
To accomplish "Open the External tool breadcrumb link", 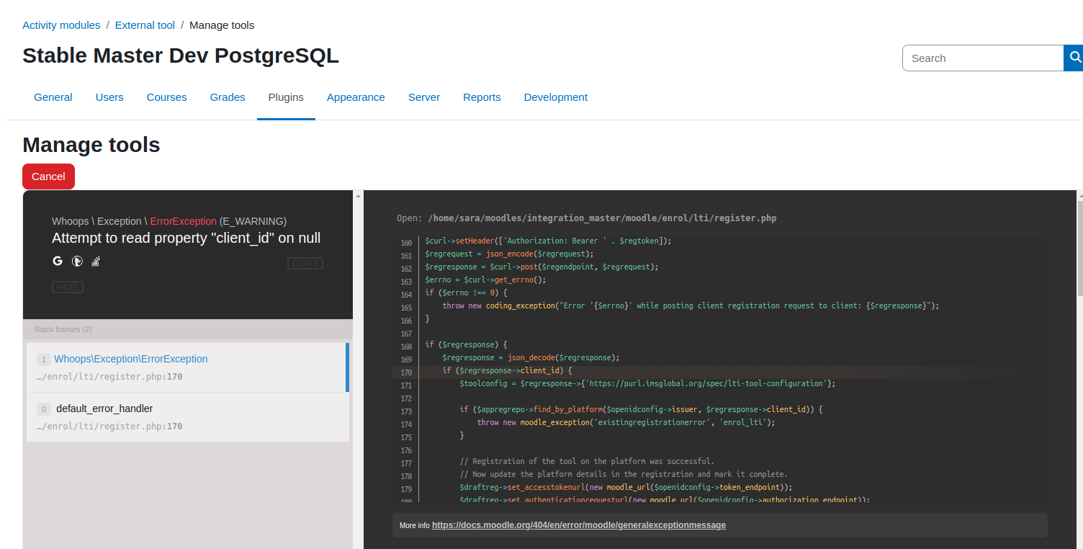I will pyautogui.click(x=145, y=25).
